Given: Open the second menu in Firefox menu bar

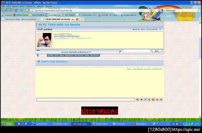Looking at the screenshot, I should tap(9, 6).
